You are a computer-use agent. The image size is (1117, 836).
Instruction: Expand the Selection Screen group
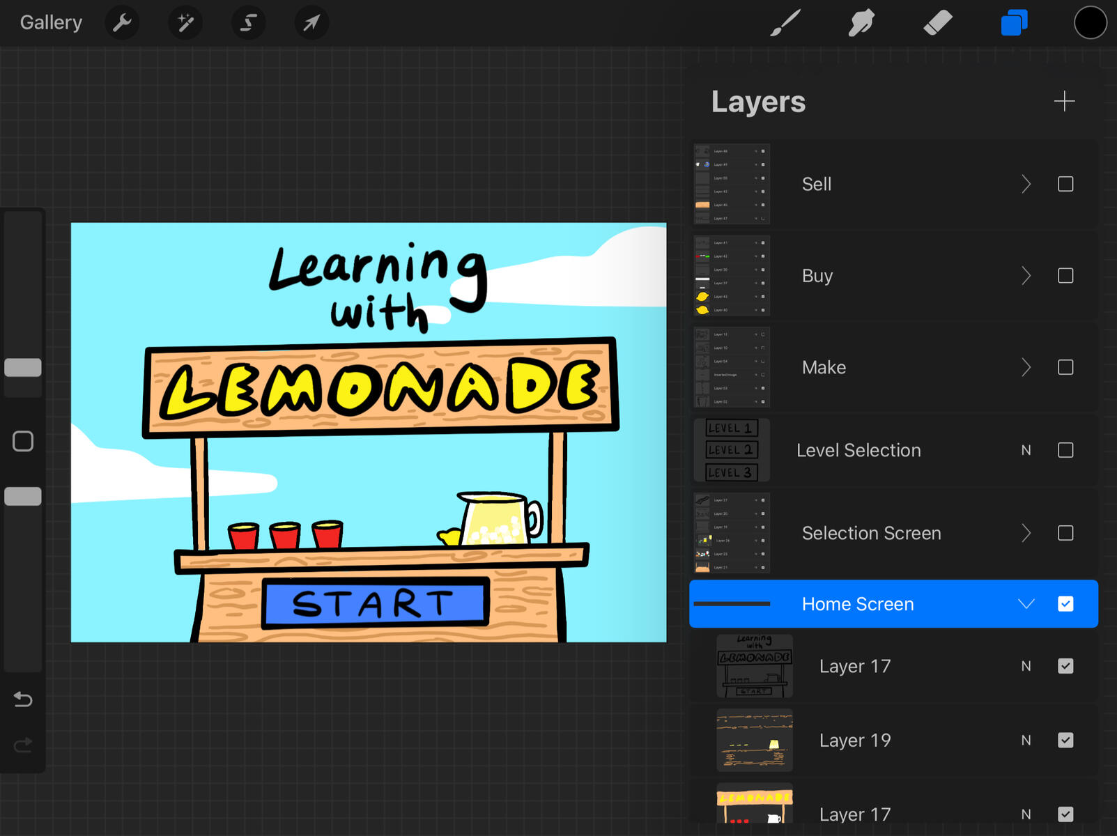pyautogui.click(x=1026, y=533)
